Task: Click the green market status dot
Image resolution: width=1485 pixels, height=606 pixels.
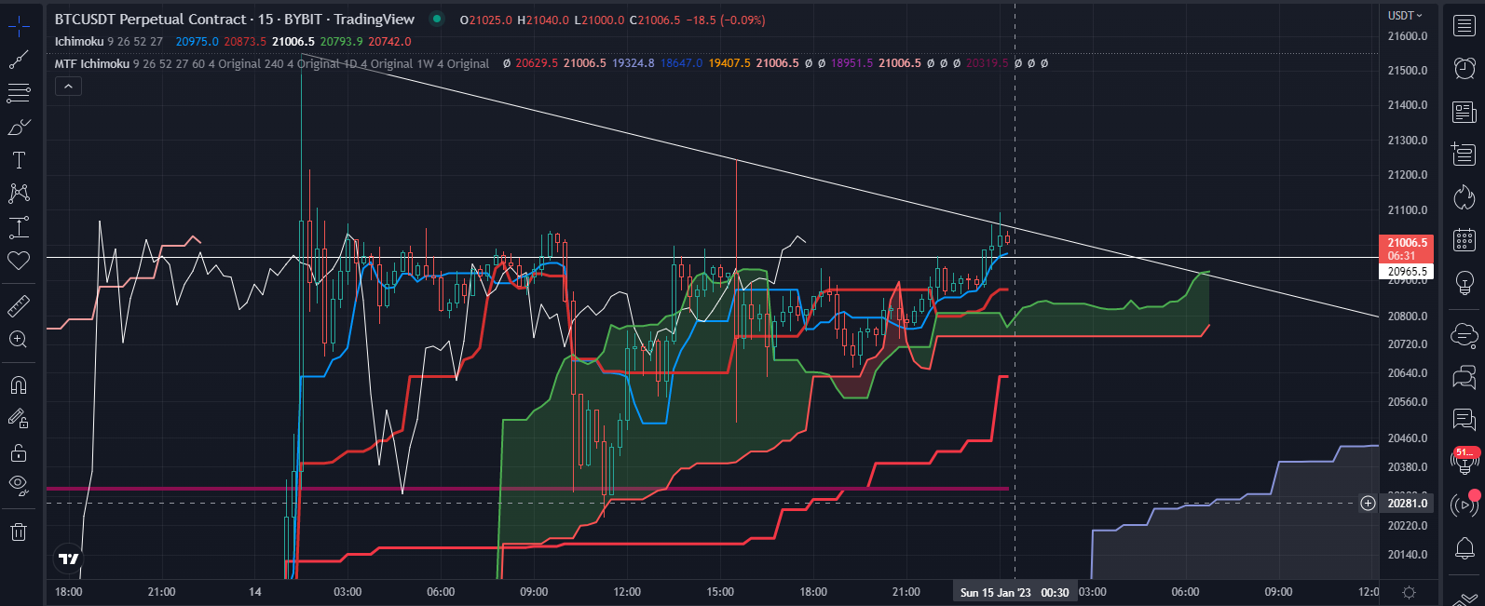Action: point(436,19)
